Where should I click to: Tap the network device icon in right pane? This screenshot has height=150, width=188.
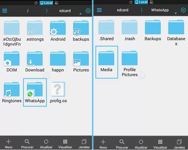point(152,2)
